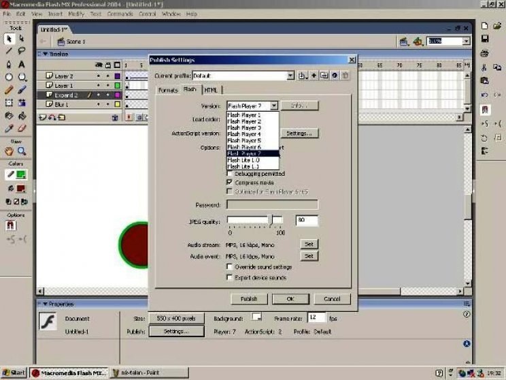Select the Line tool

click(x=9, y=51)
